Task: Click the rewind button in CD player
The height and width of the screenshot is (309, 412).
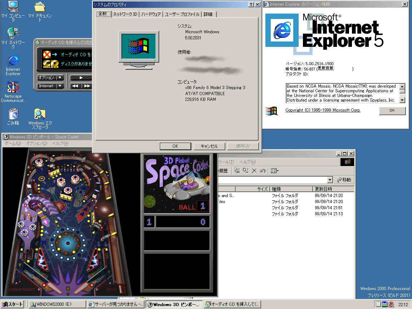Action: click(75, 86)
